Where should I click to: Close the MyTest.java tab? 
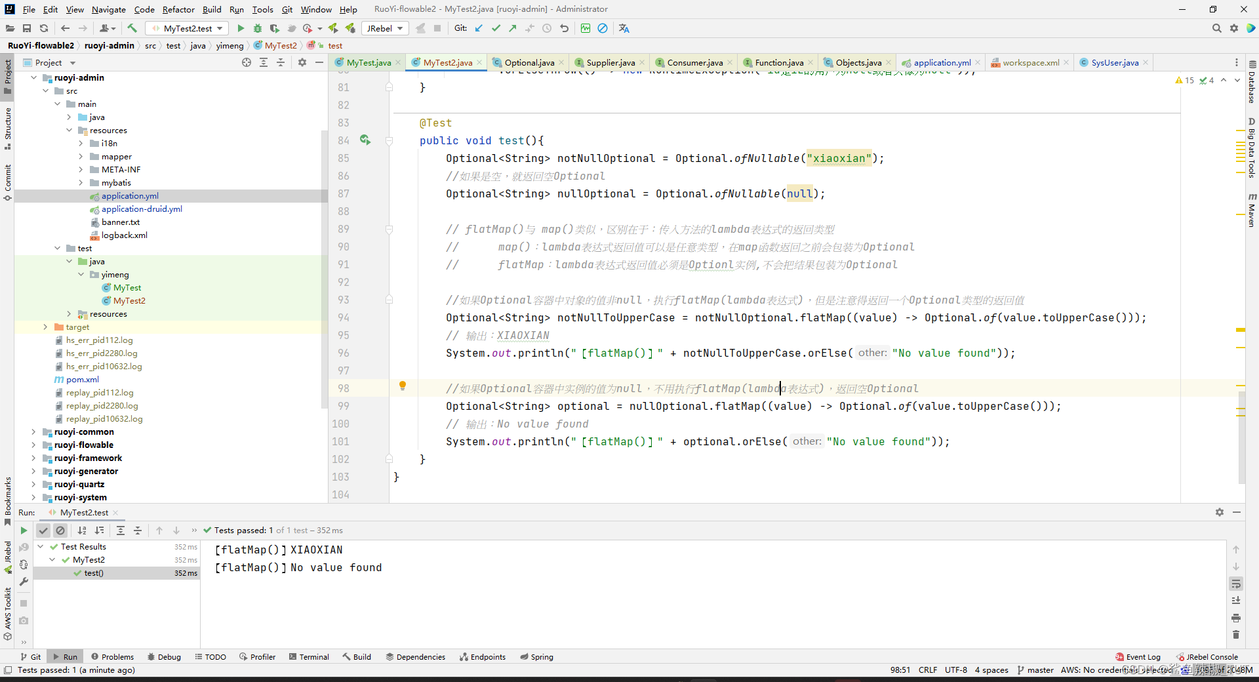coord(398,63)
